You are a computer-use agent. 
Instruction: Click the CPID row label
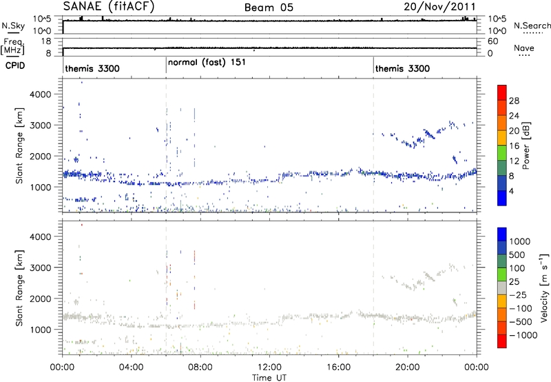pos(15,66)
